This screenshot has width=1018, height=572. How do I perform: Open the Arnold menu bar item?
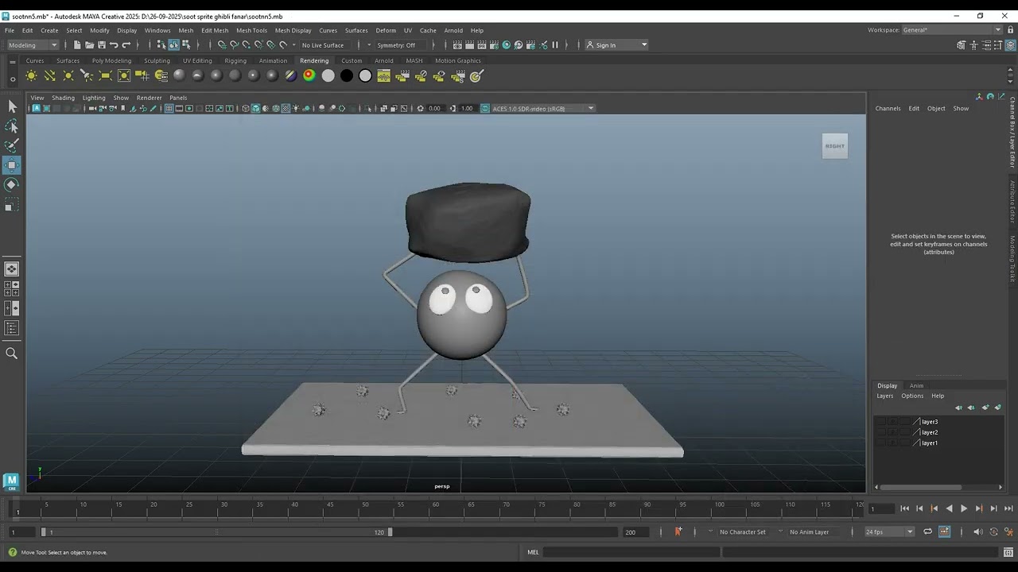pos(453,30)
